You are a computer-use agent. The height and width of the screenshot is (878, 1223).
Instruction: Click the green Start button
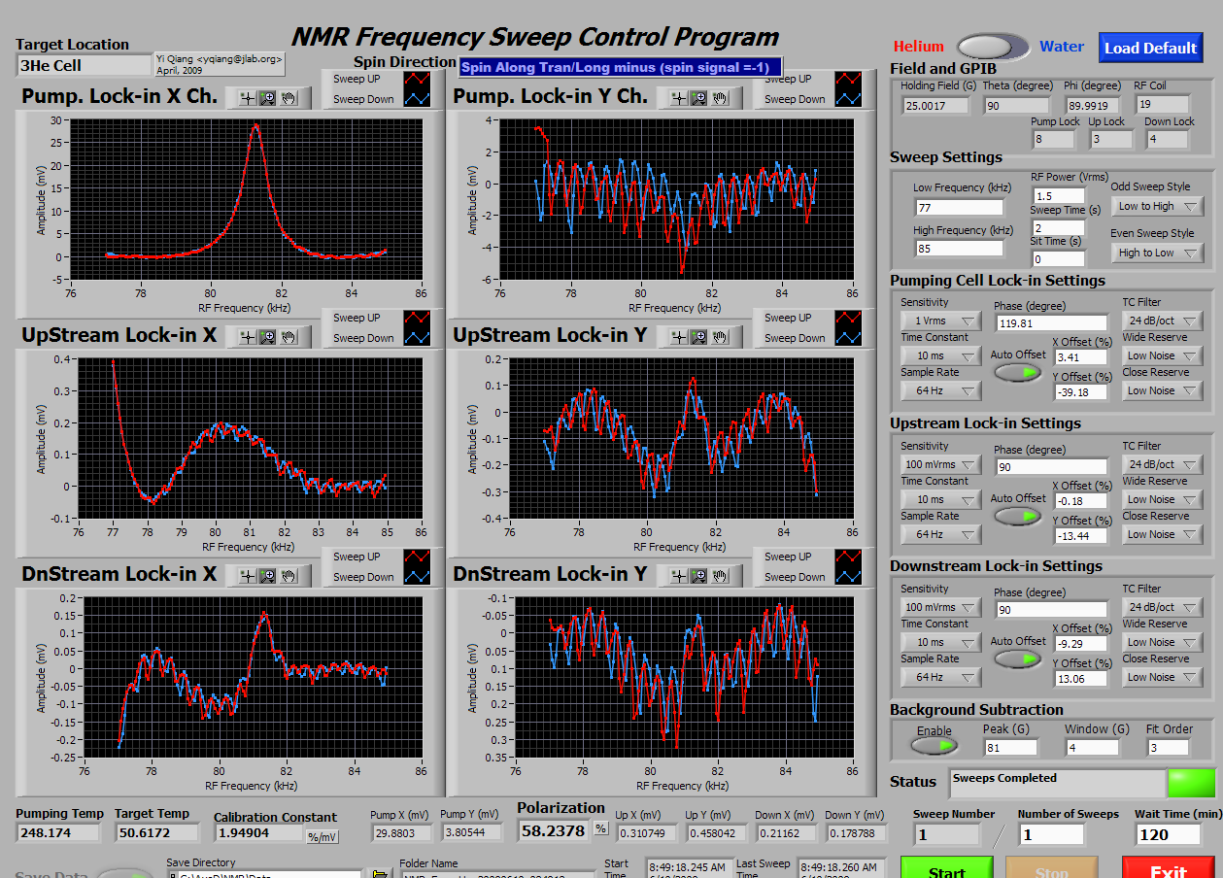coord(946,867)
